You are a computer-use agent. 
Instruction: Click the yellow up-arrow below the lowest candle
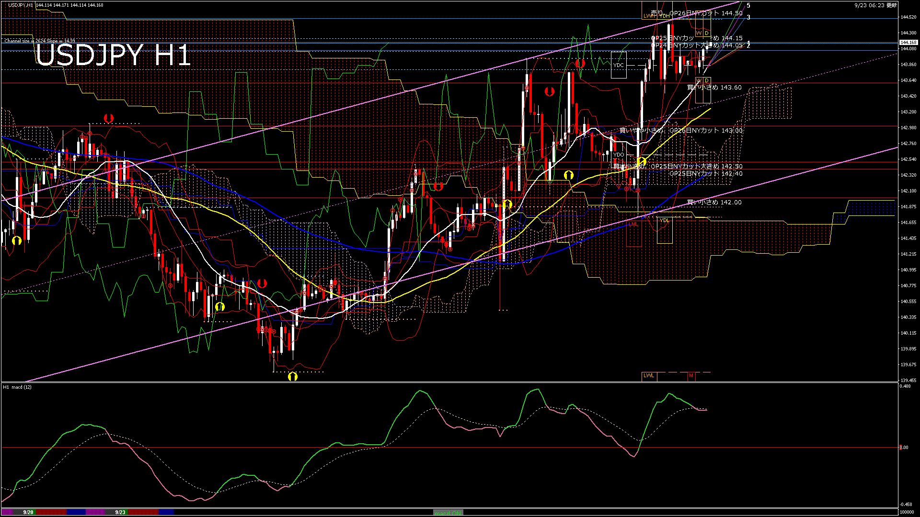(x=293, y=377)
